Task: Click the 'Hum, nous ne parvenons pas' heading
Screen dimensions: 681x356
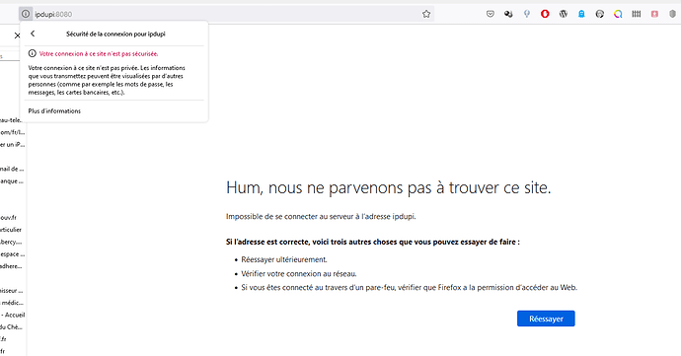Action: point(388,188)
